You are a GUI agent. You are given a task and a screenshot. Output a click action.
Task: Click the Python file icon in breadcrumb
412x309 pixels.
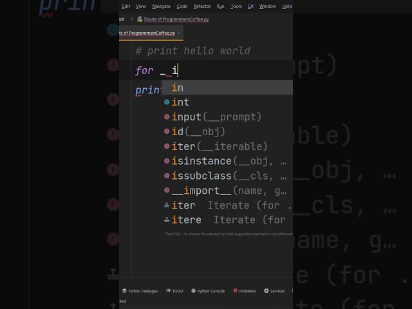(x=140, y=19)
